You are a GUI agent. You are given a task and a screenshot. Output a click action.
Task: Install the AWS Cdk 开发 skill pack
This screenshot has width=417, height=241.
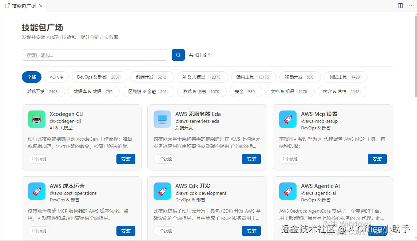[x=251, y=231]
